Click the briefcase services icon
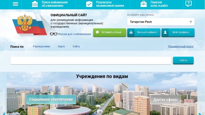Image resolution: width=205 pixels, height=115 pixels. pyautogui.click(x=143, y=4)
